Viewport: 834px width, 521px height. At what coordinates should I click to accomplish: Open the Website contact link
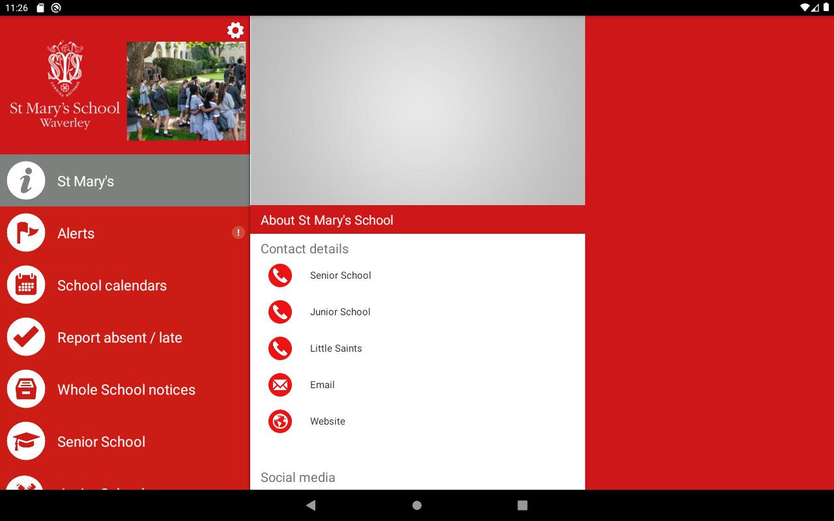(418, 421)
